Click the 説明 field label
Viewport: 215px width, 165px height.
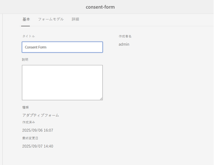pyautogui.click(x=25, y=60)
